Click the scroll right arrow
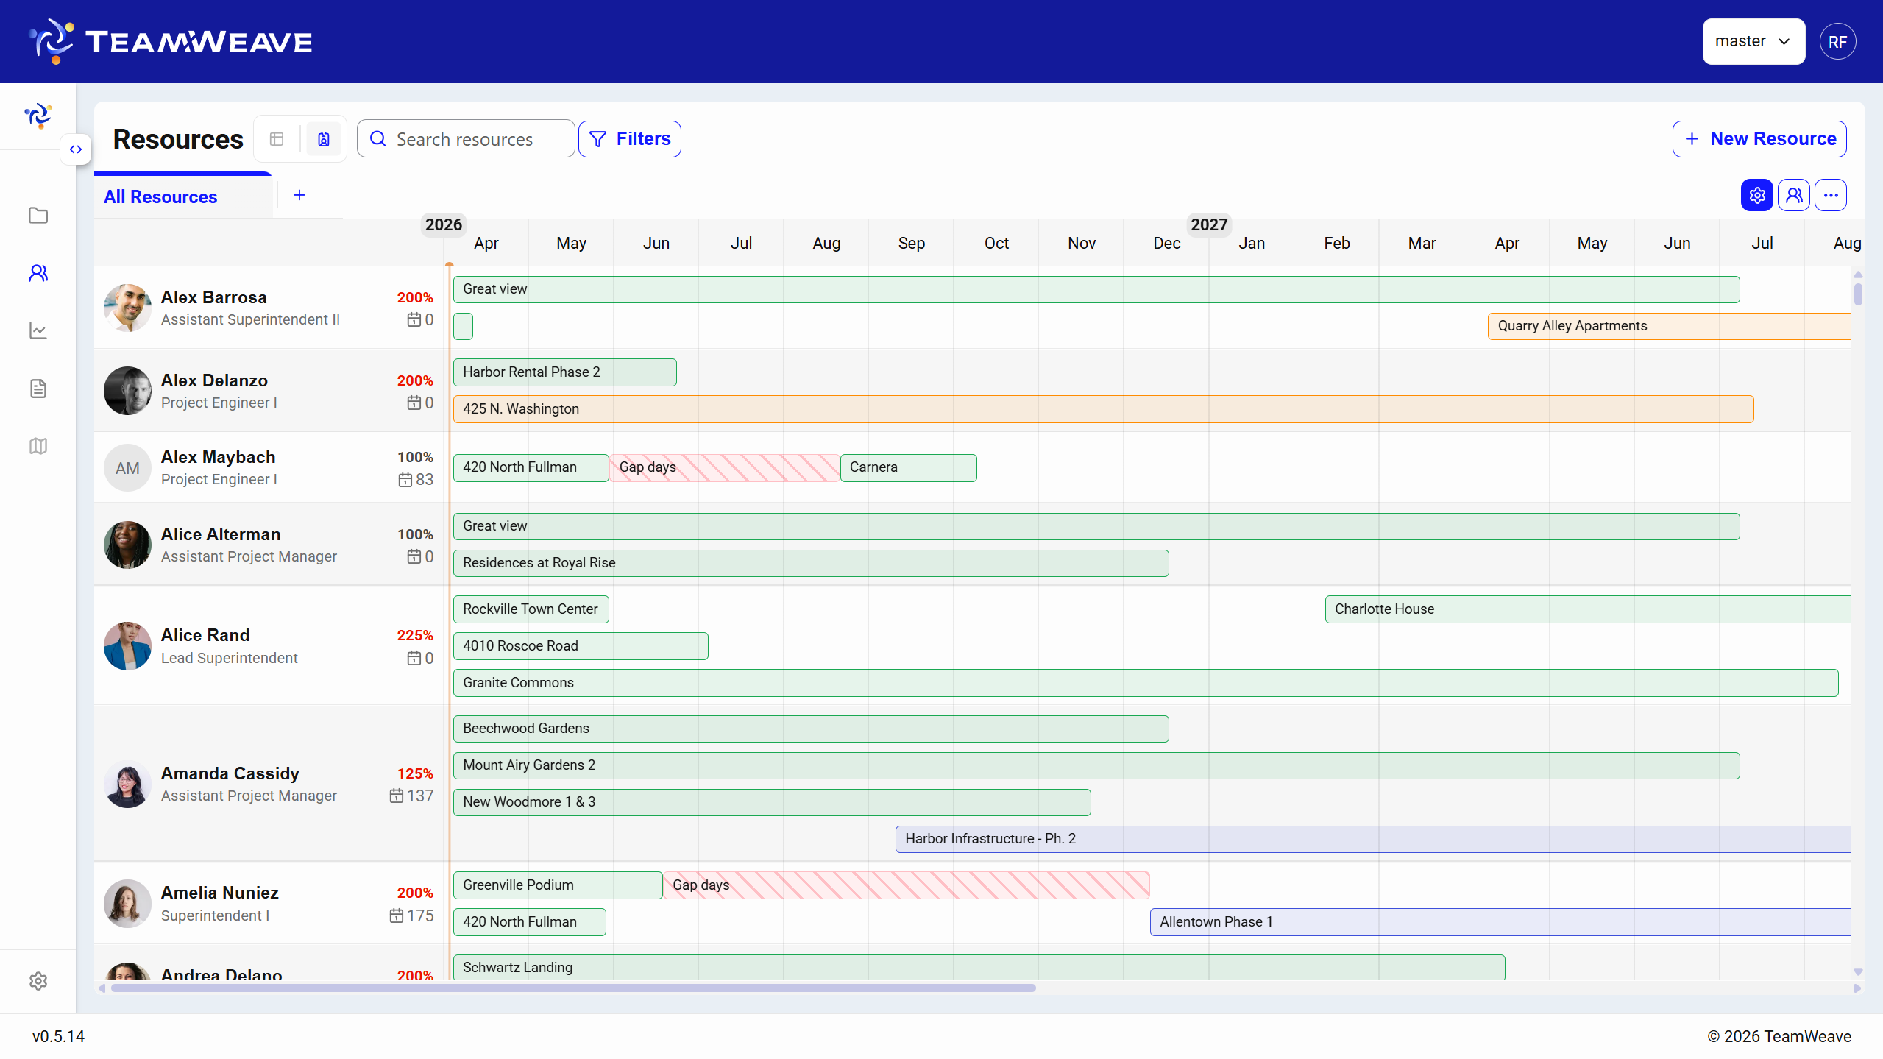 point(1858,988)
